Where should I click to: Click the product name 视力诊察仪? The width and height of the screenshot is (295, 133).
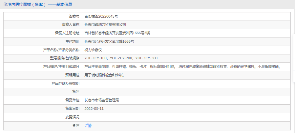coord(93,50)
